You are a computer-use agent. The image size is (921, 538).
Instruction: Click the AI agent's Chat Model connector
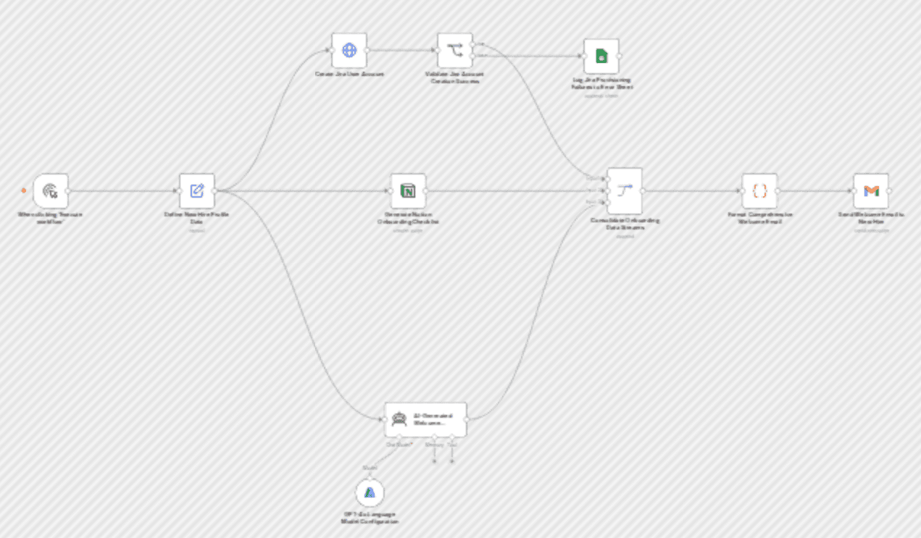click(x=399, y=437)
